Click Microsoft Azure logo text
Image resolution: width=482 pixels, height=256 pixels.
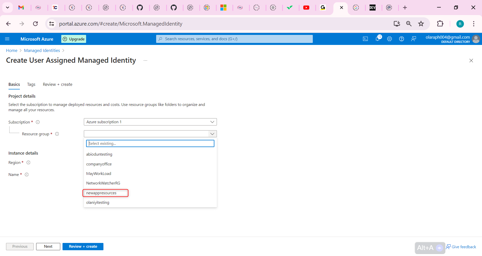pos(37,39)
